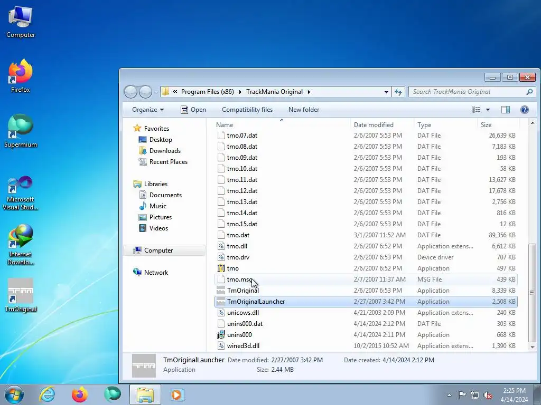The image size is (541, 405).
Task: Click the Explorer Forward navigation button
Action: (145, 92)
